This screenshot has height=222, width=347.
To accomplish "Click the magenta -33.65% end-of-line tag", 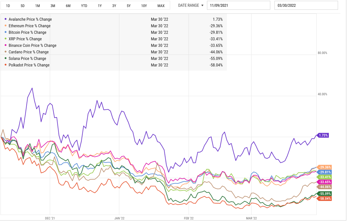I will point(324,182).
